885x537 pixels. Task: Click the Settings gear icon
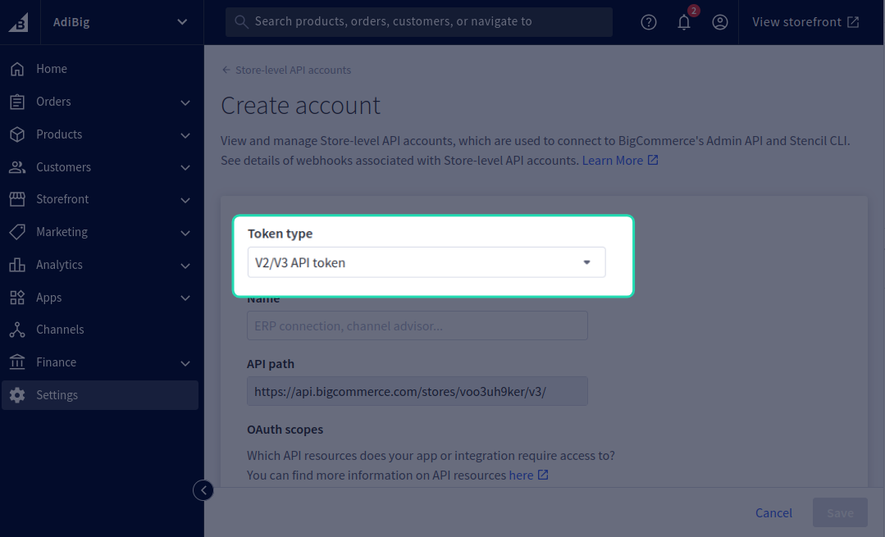point(17,395)
